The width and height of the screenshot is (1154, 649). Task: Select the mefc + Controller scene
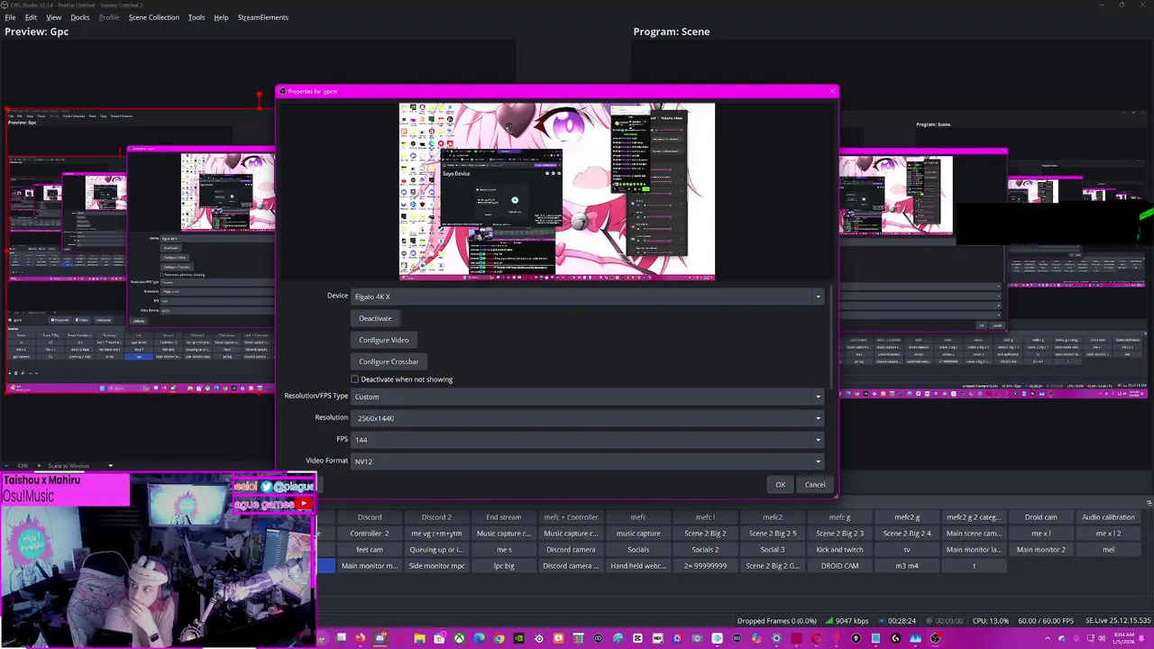[x=571, y=517]
